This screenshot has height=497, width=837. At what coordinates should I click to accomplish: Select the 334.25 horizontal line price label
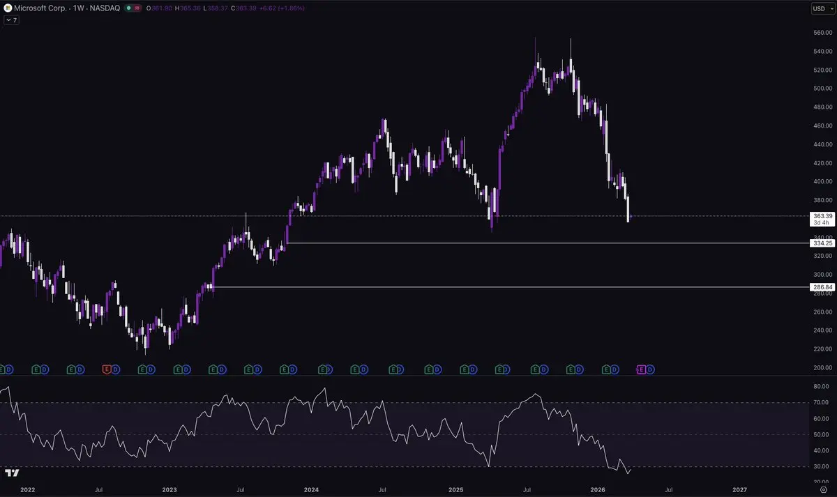click(822, 243)
